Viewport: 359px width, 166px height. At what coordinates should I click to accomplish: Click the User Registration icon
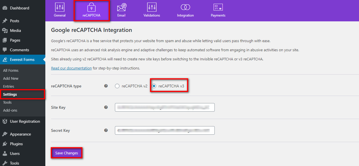pyautogui.click(x=5, y=121)
